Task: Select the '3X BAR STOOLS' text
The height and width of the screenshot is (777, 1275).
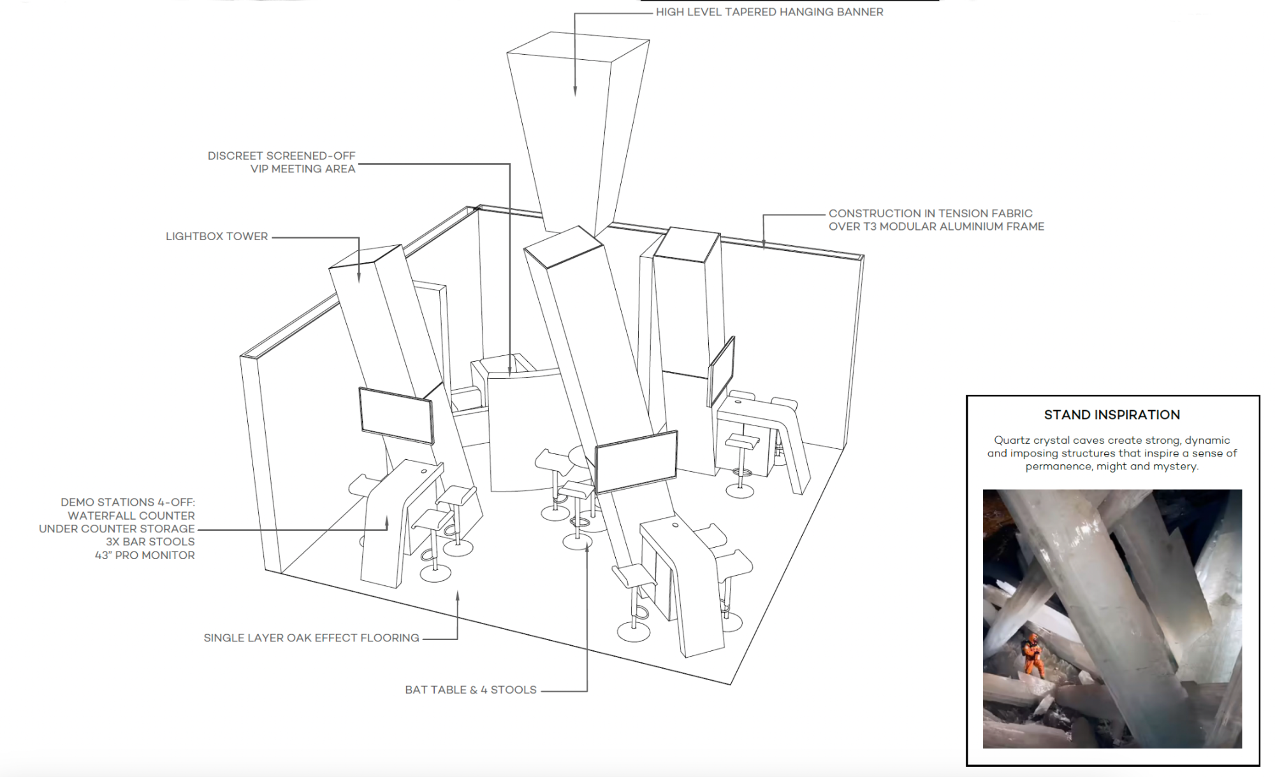Action: (x=150, y=542)
